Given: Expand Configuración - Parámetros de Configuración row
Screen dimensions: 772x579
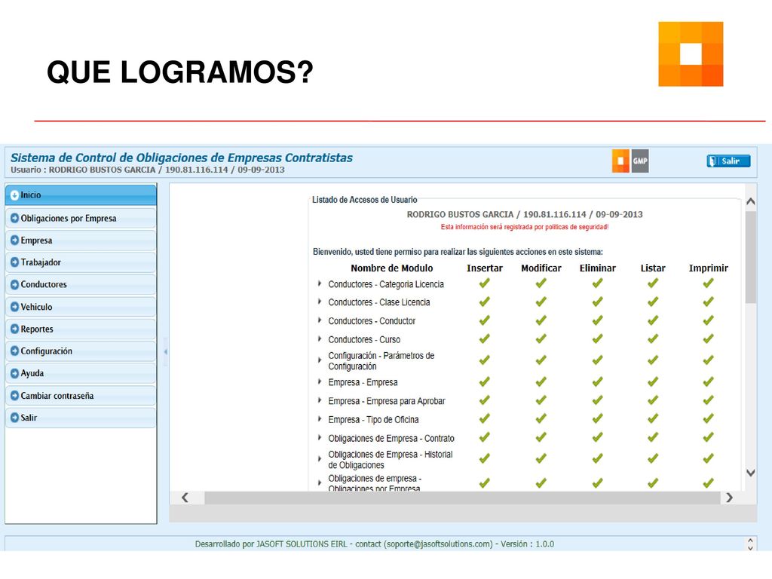Looking at the screenshot, I should pyautogui.click(x=320, y=360).
